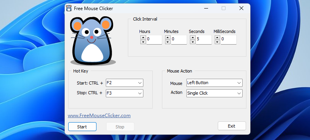The image size is (310, 140).
Task: Increase MilliSeconds with the up arrow
Action: click(x=217, y=37)
